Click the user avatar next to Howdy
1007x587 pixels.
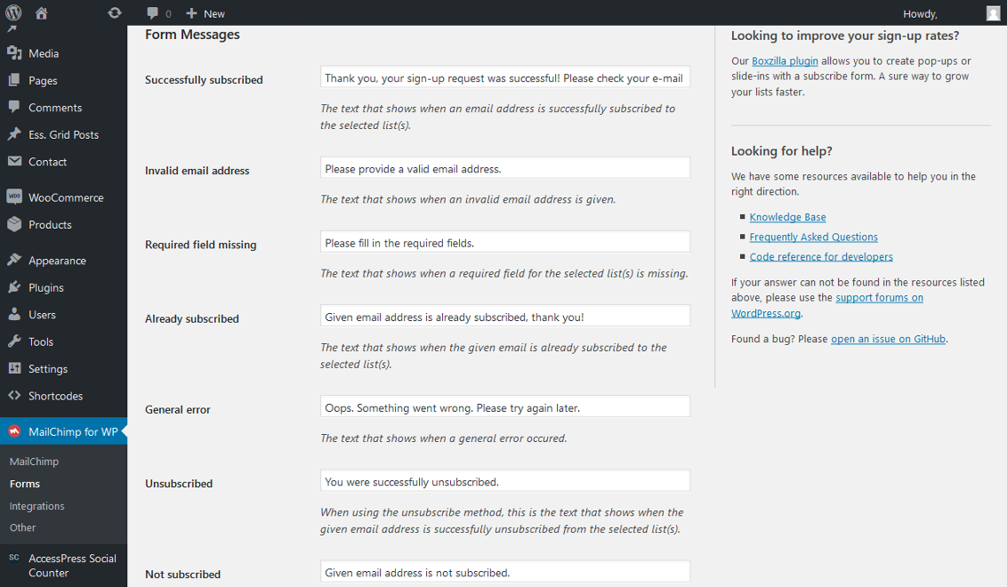coord(993,13)
